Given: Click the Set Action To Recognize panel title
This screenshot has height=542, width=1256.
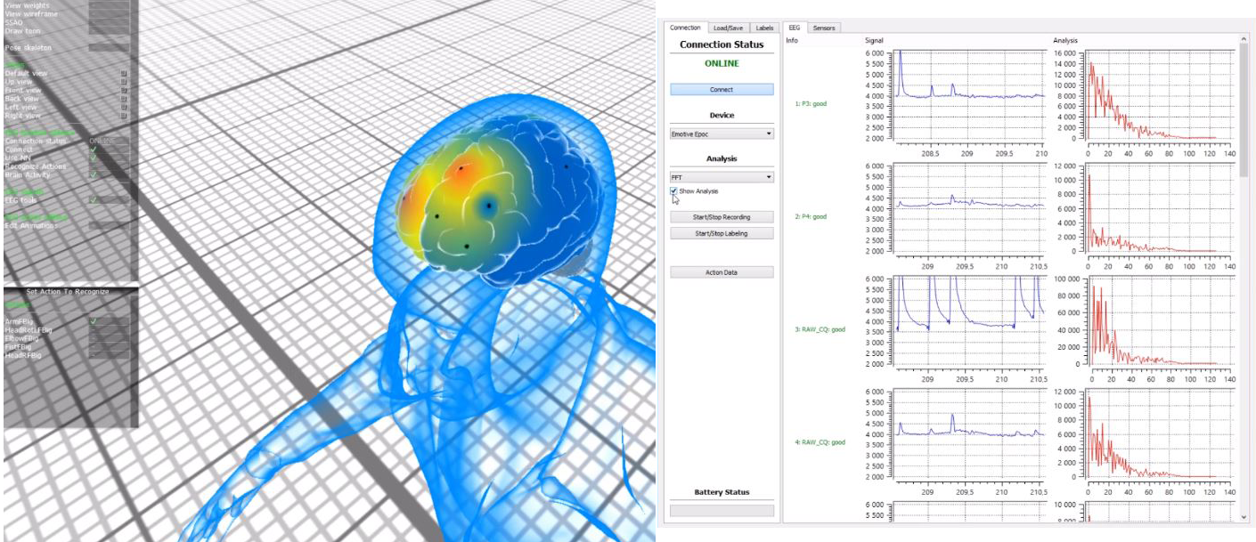Looking at the screenshot, I should pos(68,292).
